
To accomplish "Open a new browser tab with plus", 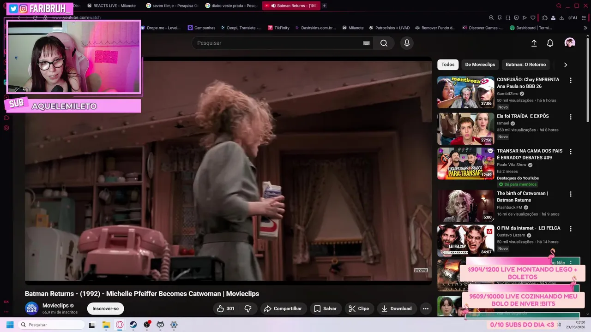I will (x=324, y=6).
